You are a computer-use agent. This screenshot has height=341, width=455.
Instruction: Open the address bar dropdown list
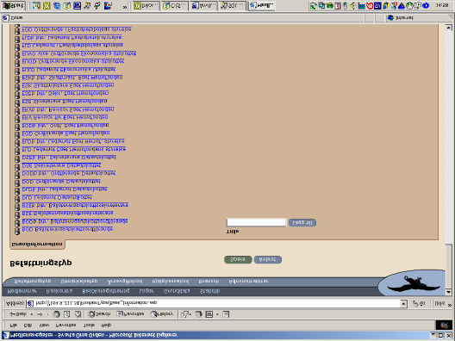click(x=403, y=304)
